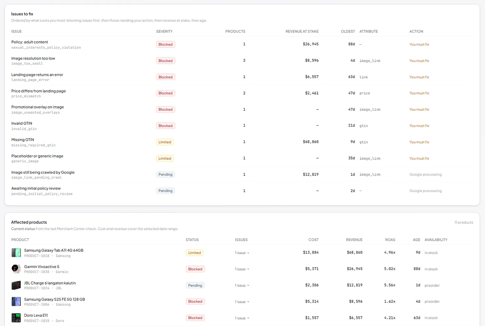The image size is (485, 326).
Task: Expand issues for Doro Leva E11
Action: click(x=242, y=318)
